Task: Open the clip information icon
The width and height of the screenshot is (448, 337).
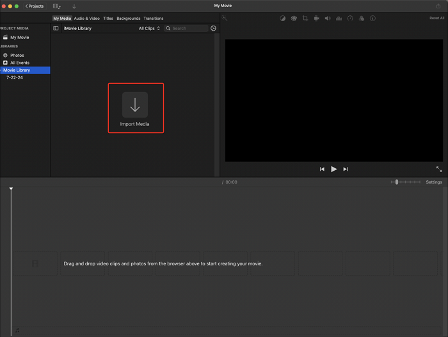Action: tap(372, 19)
